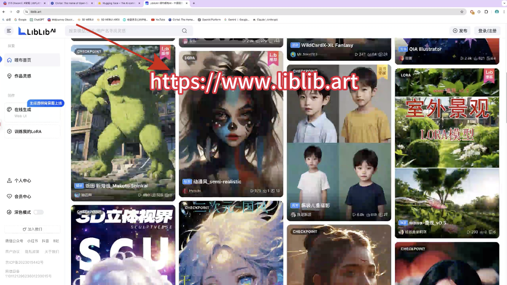The height and width of the screenshot is (285, 507).
Task: Open 在线生成 Web UI entry
Action: [x=32, y=112]
